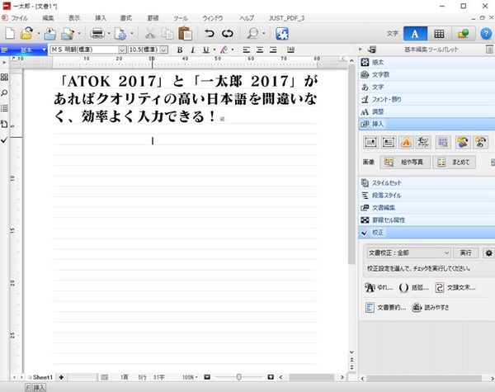Expand the 段落スタイル palette section

click(427, 196)
